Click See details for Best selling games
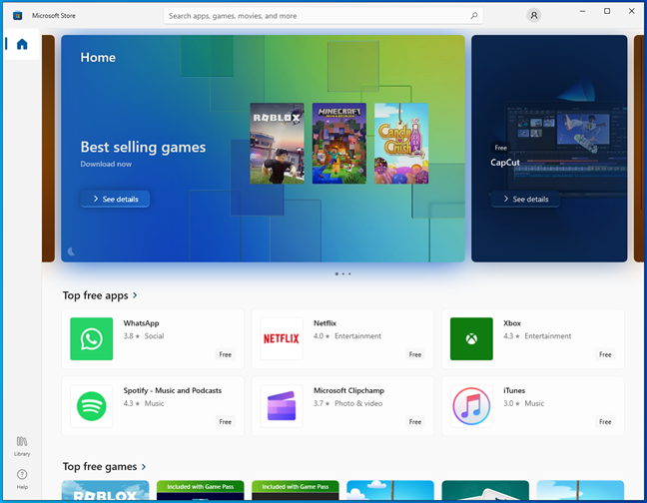 point(115,200)
